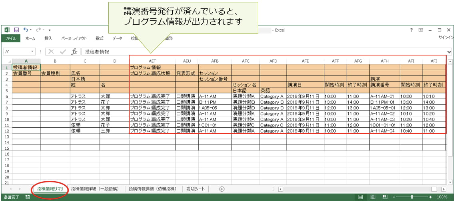The image size is (455, 202).
Task: Open the Redo history dropdown arrow
Action: coord(43,30)
